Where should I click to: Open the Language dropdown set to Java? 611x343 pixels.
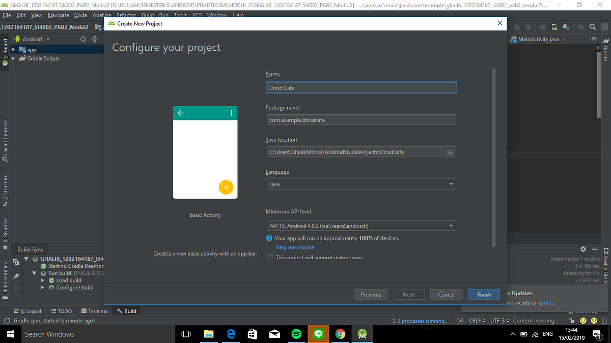coord(361,184)
